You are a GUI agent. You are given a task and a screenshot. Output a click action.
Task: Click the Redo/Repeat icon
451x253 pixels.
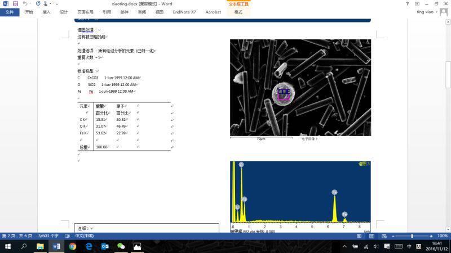[38, 4]
